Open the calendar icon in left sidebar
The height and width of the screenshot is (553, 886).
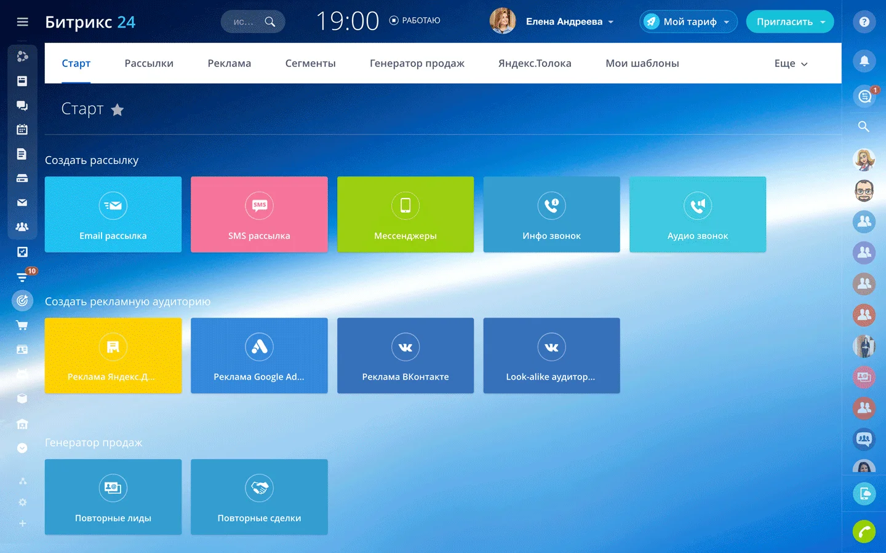[22, 129]
